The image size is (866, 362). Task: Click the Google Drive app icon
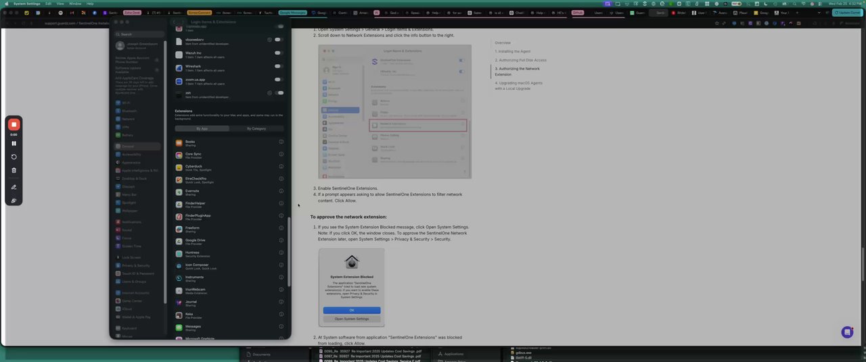179,241
